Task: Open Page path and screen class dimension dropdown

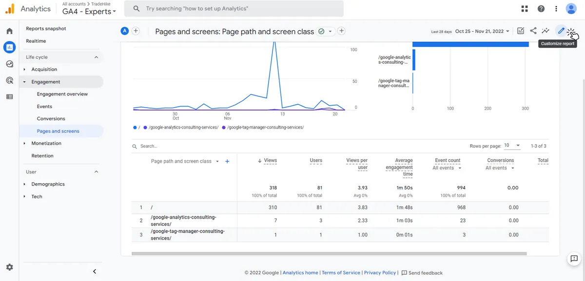Action: pyautogui.click(x=185, y=161)
